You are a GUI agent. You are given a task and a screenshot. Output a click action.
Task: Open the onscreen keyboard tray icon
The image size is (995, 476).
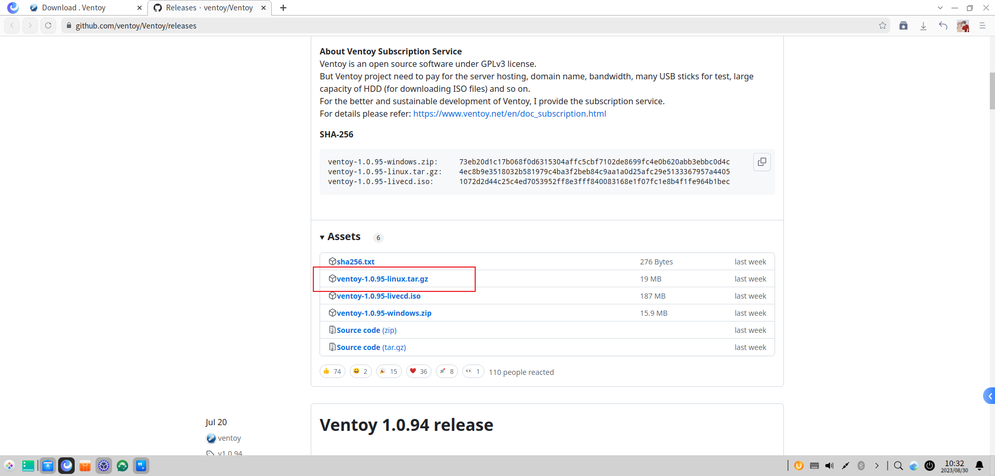pos(814,466)
